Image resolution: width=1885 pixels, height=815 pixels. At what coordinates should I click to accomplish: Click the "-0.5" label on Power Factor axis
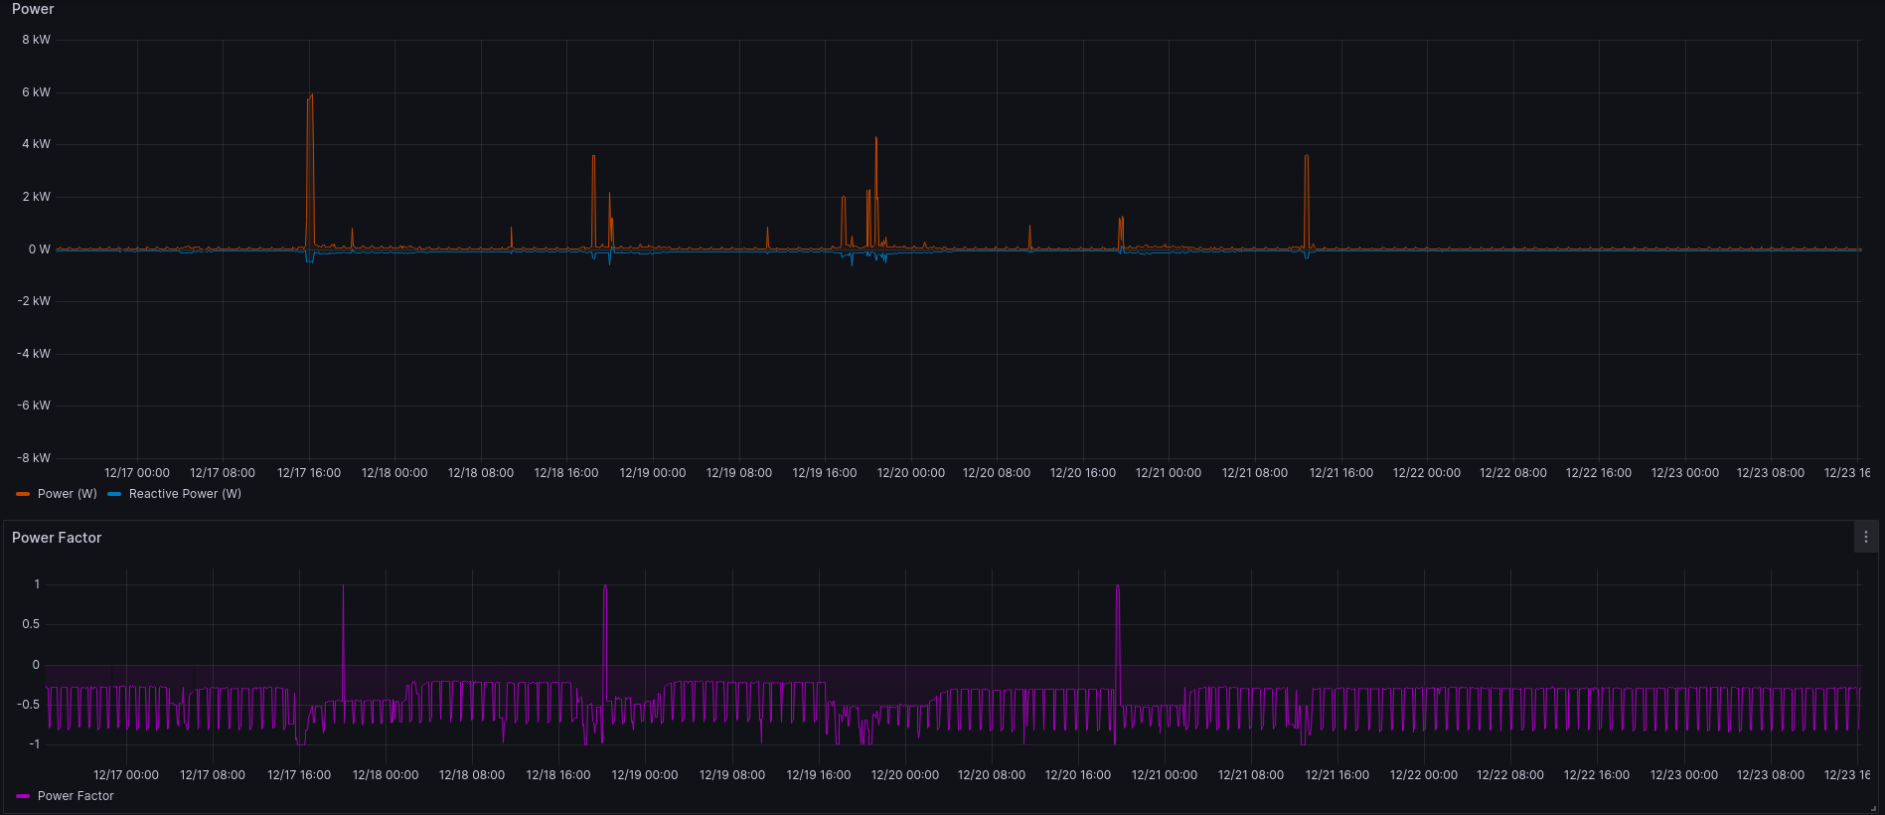29,705
